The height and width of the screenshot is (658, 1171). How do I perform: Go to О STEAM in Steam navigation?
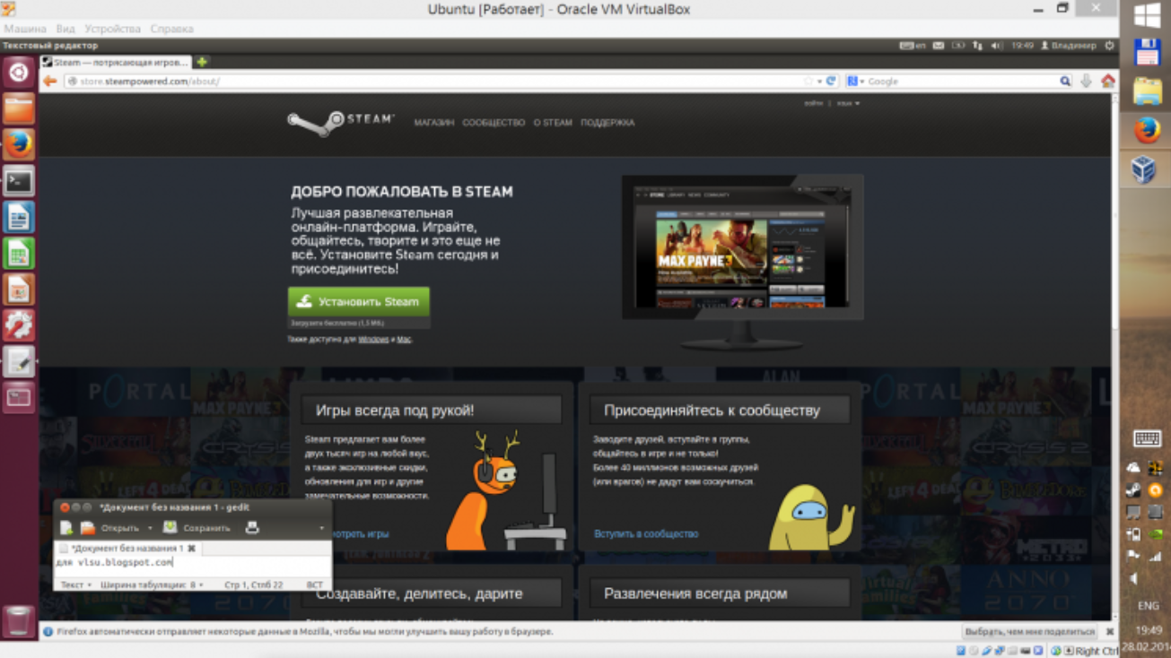pos(553,123)
